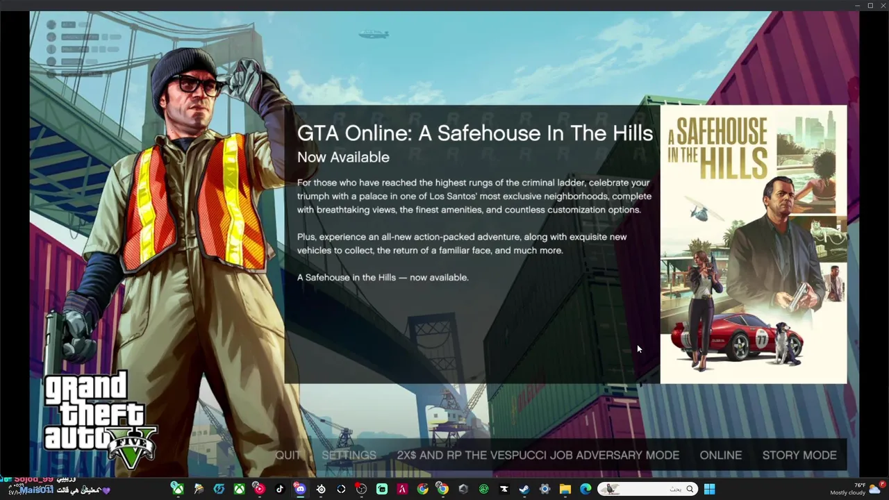Open Steam from the taskbar
Screen dimensions: 889x500
[x=524, y=489]
